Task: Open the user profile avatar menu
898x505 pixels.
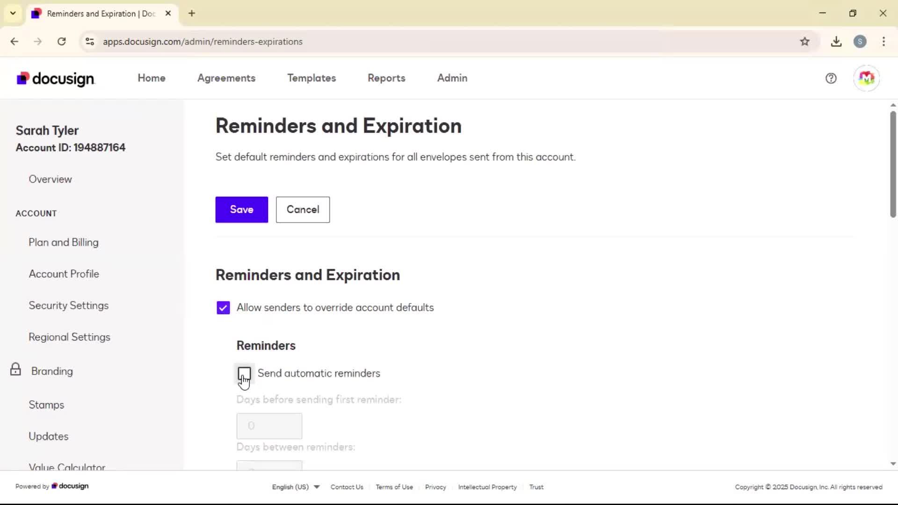Action: (x=866, y=78)
